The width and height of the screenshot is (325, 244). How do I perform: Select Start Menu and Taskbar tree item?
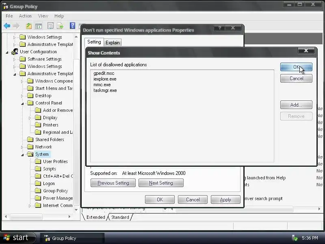pos(54,88)
